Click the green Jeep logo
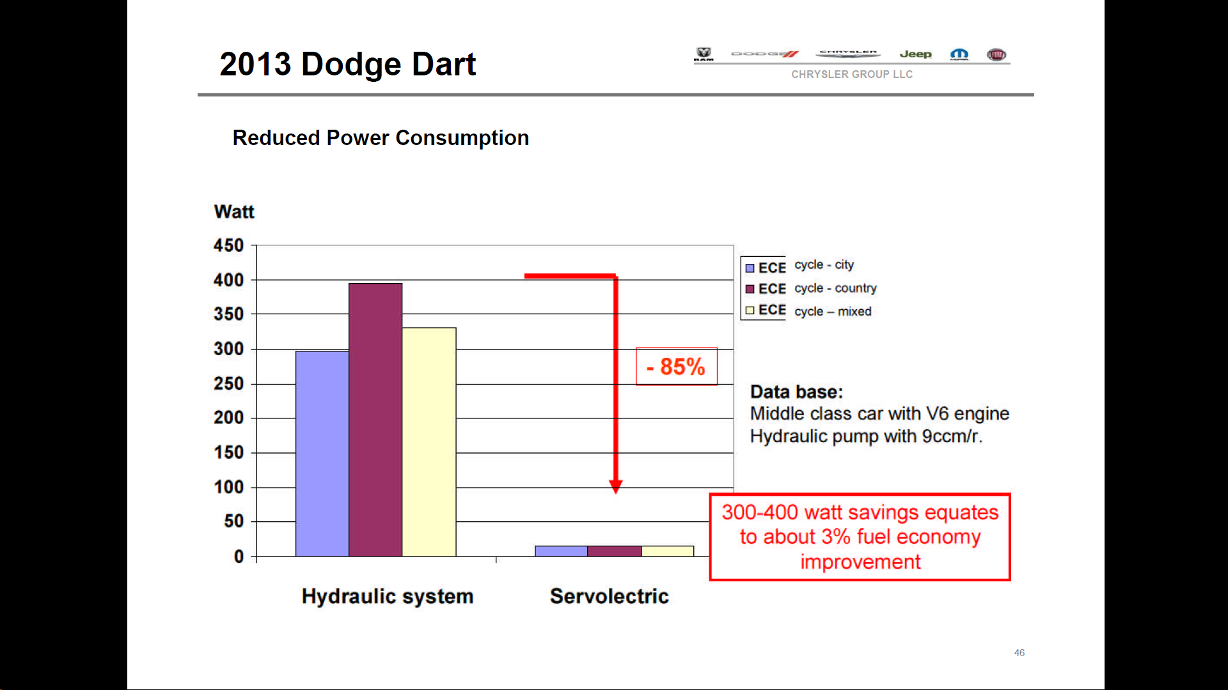Image resolution: width=1228 pixels, height=690 pixels. click(x=915, y=54)
